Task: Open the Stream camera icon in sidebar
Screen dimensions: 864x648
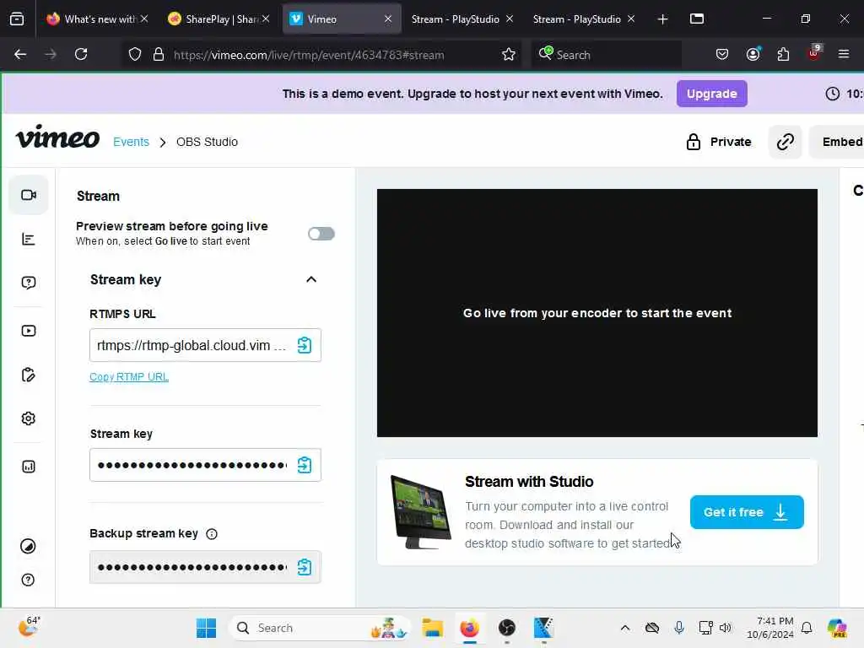Action: (29, 195)
